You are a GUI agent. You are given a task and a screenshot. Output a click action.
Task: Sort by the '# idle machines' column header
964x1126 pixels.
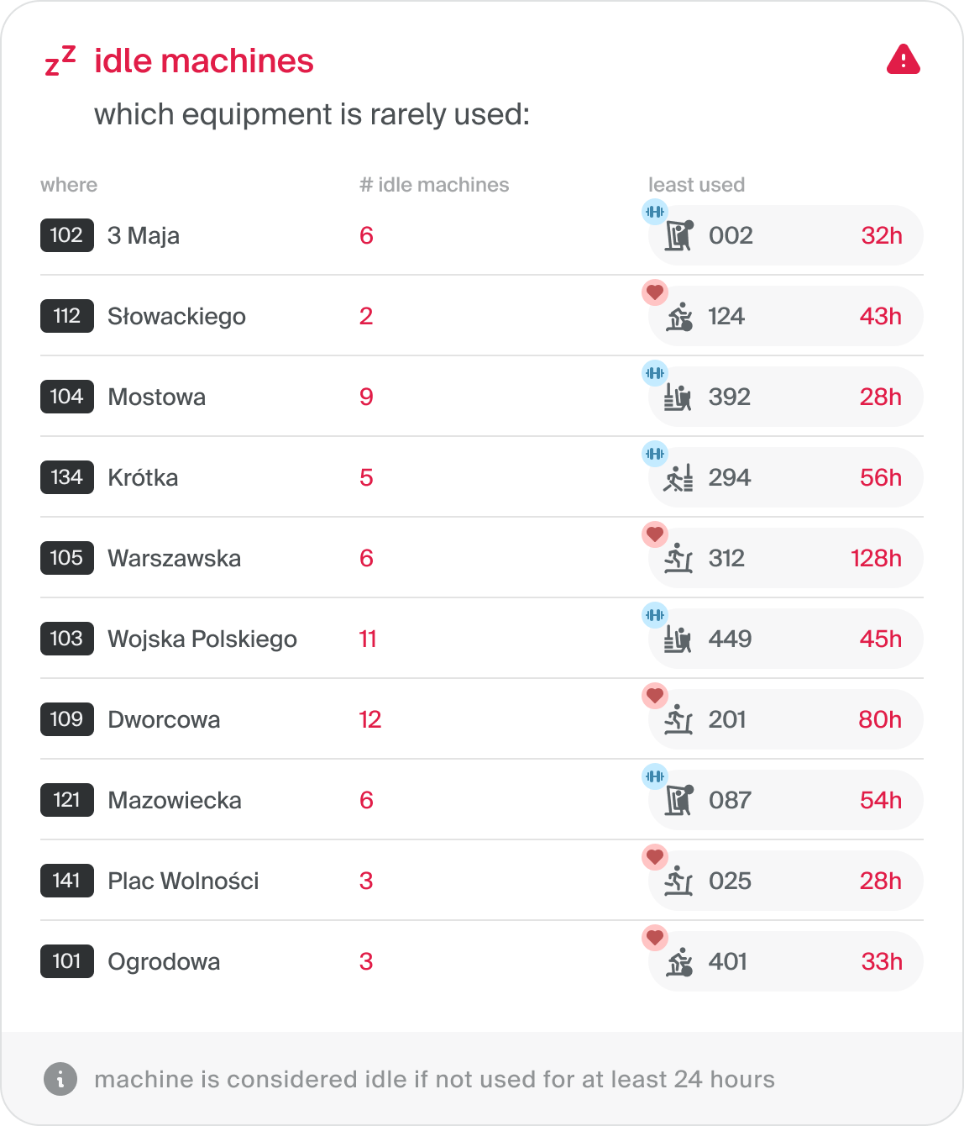tap(434, 185)
